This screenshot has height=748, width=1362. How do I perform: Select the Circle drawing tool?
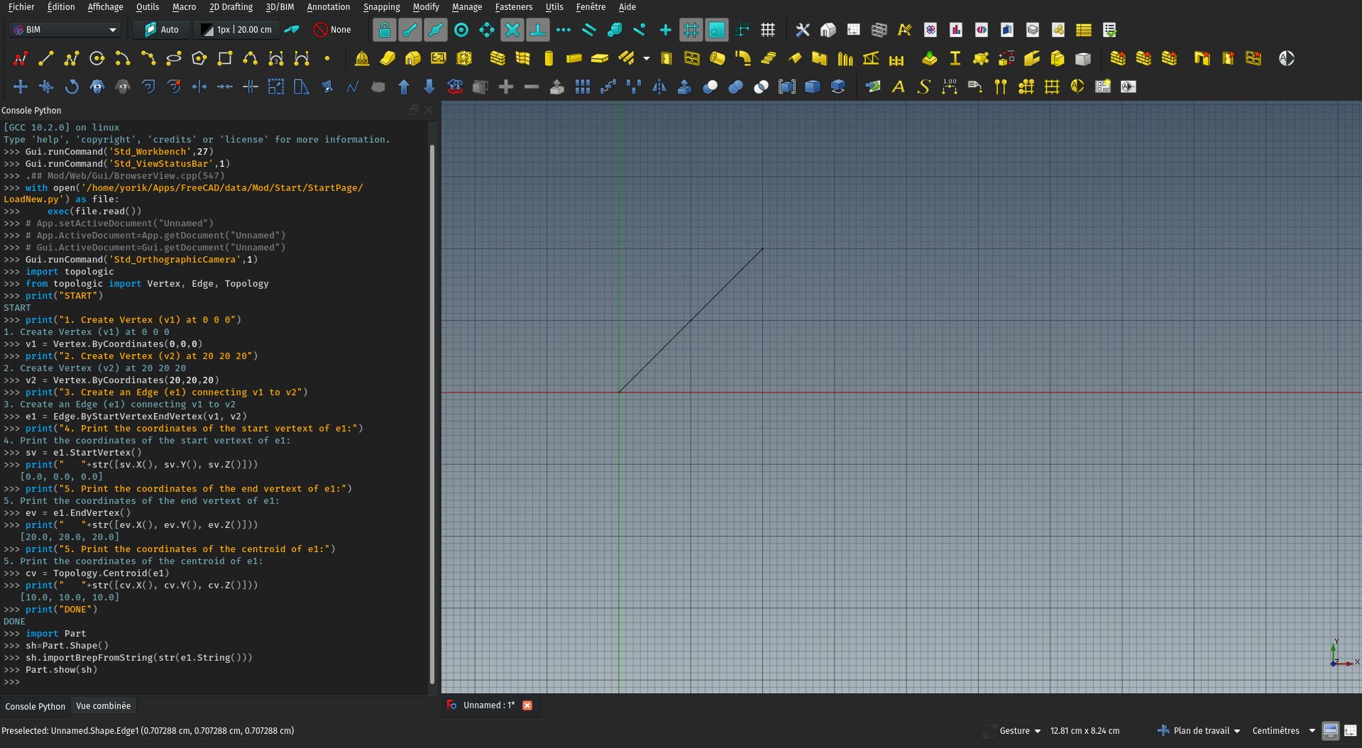pyautogui.click(x=97, y=58)
